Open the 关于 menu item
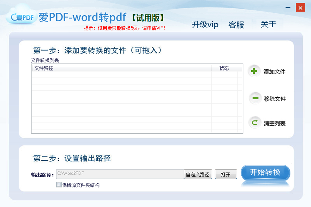 click(268, 24)
